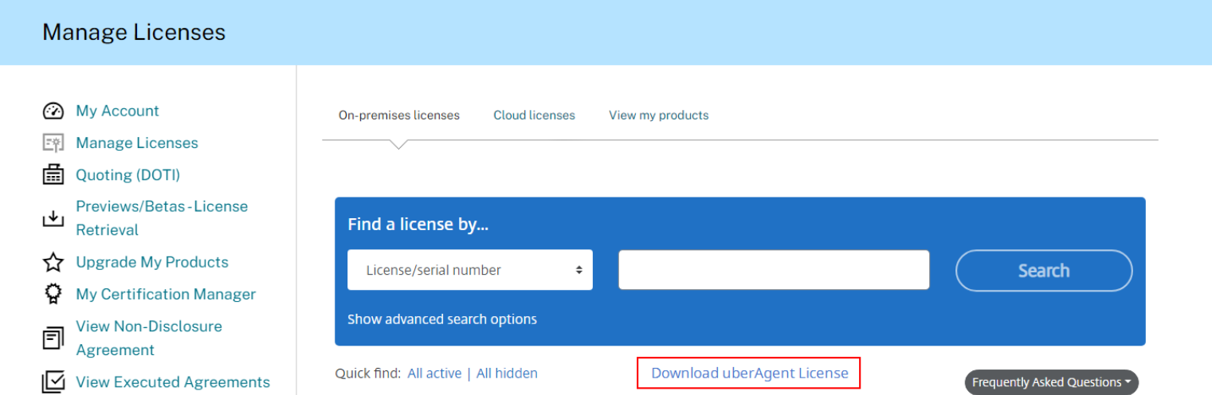Click the My Account speedometer icon
Screen dimensions: 1212x395
(x=53, y=111)
